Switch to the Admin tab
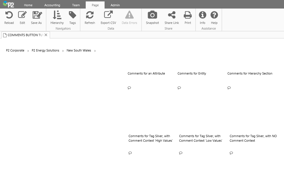284x169 pixels. [x=115, y=5]
